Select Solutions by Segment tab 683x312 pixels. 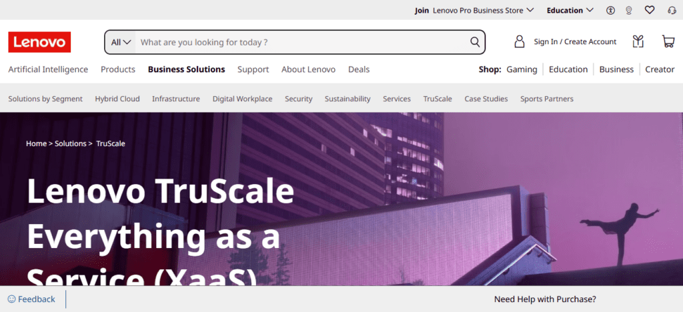click(45, 99)
